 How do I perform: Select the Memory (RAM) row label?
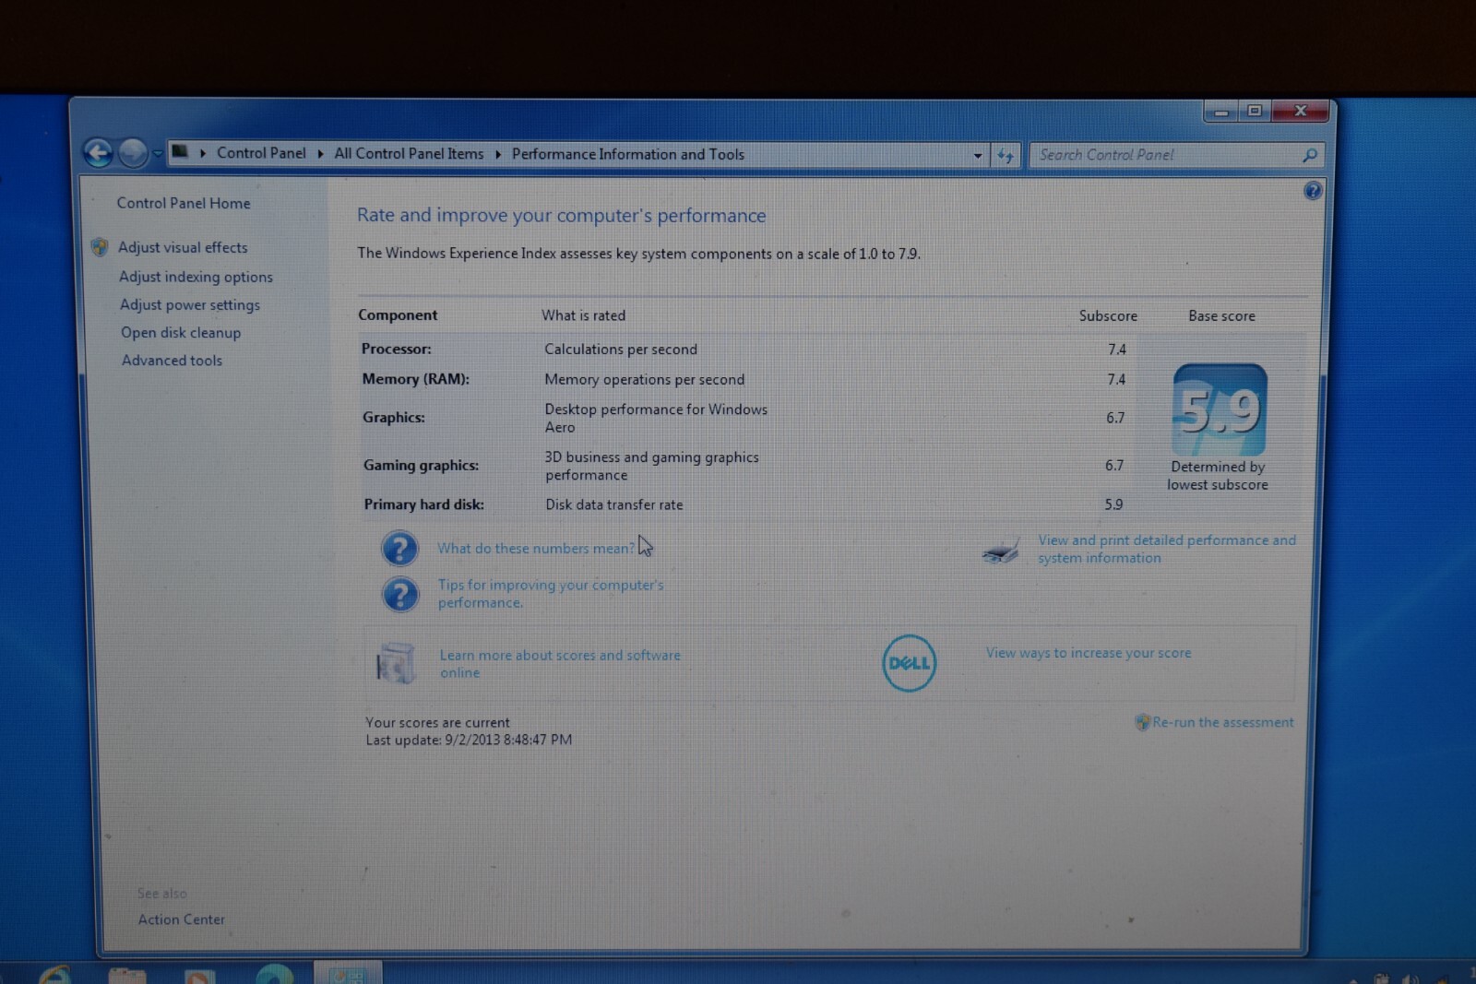[x=415, y=379]
